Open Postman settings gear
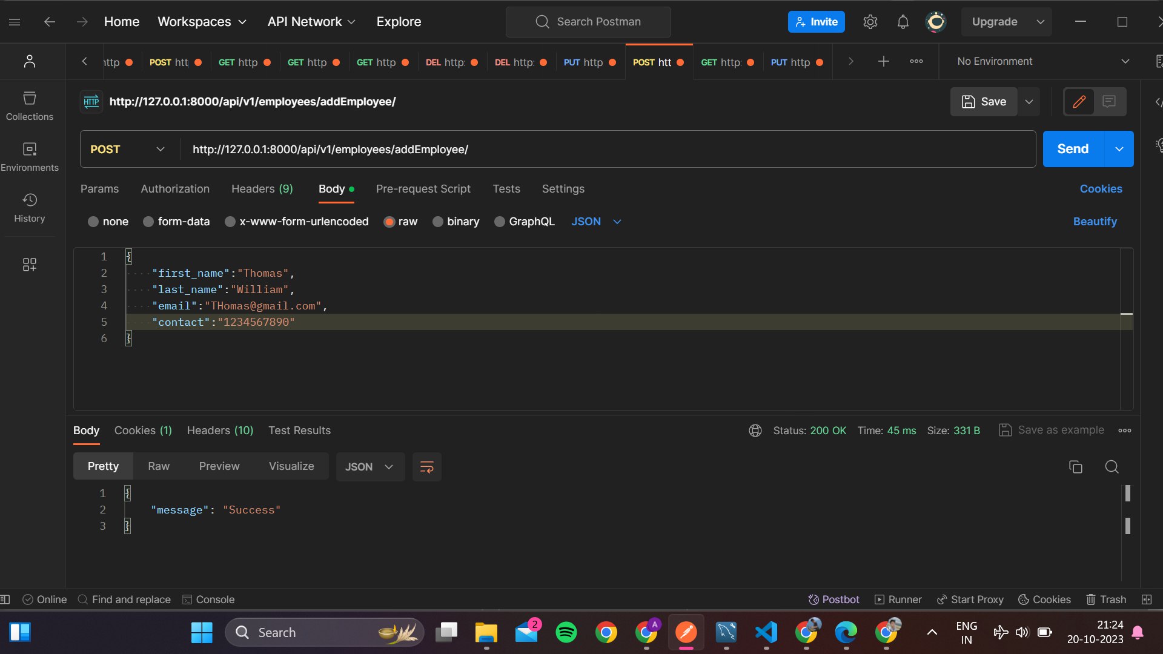This screenshot has width=1163, height=654. coord(870,21)
